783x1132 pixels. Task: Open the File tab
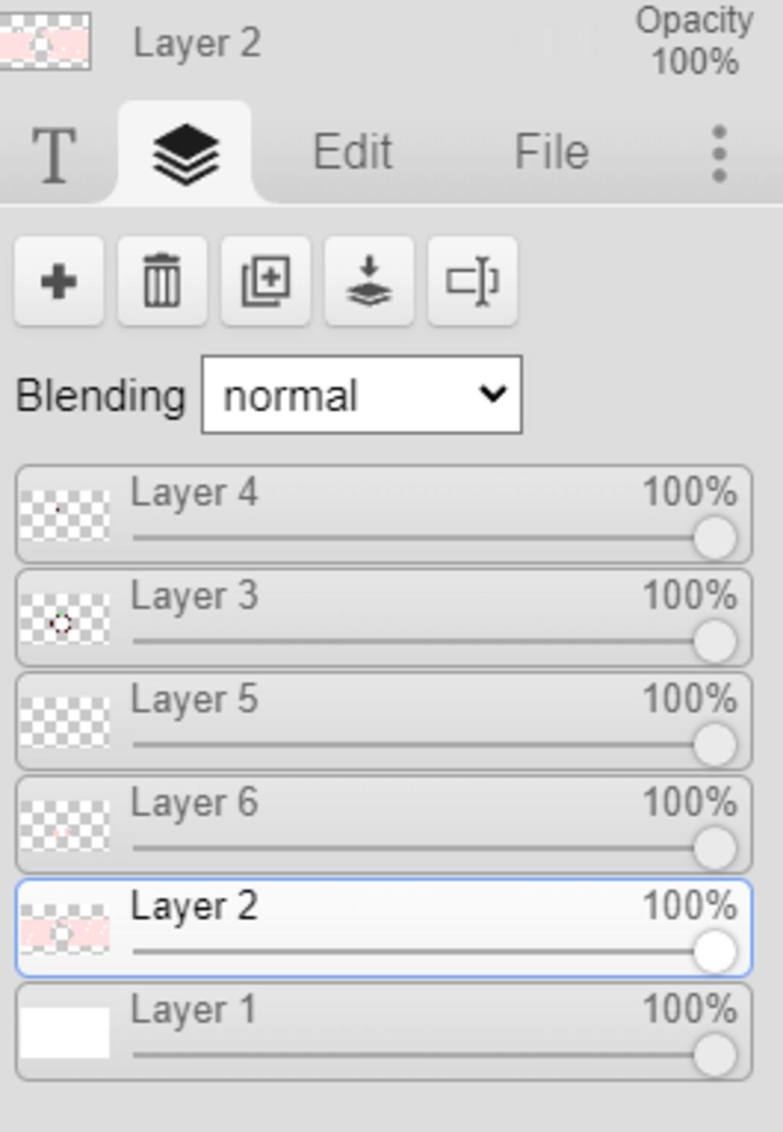click(x=551, y=152)
